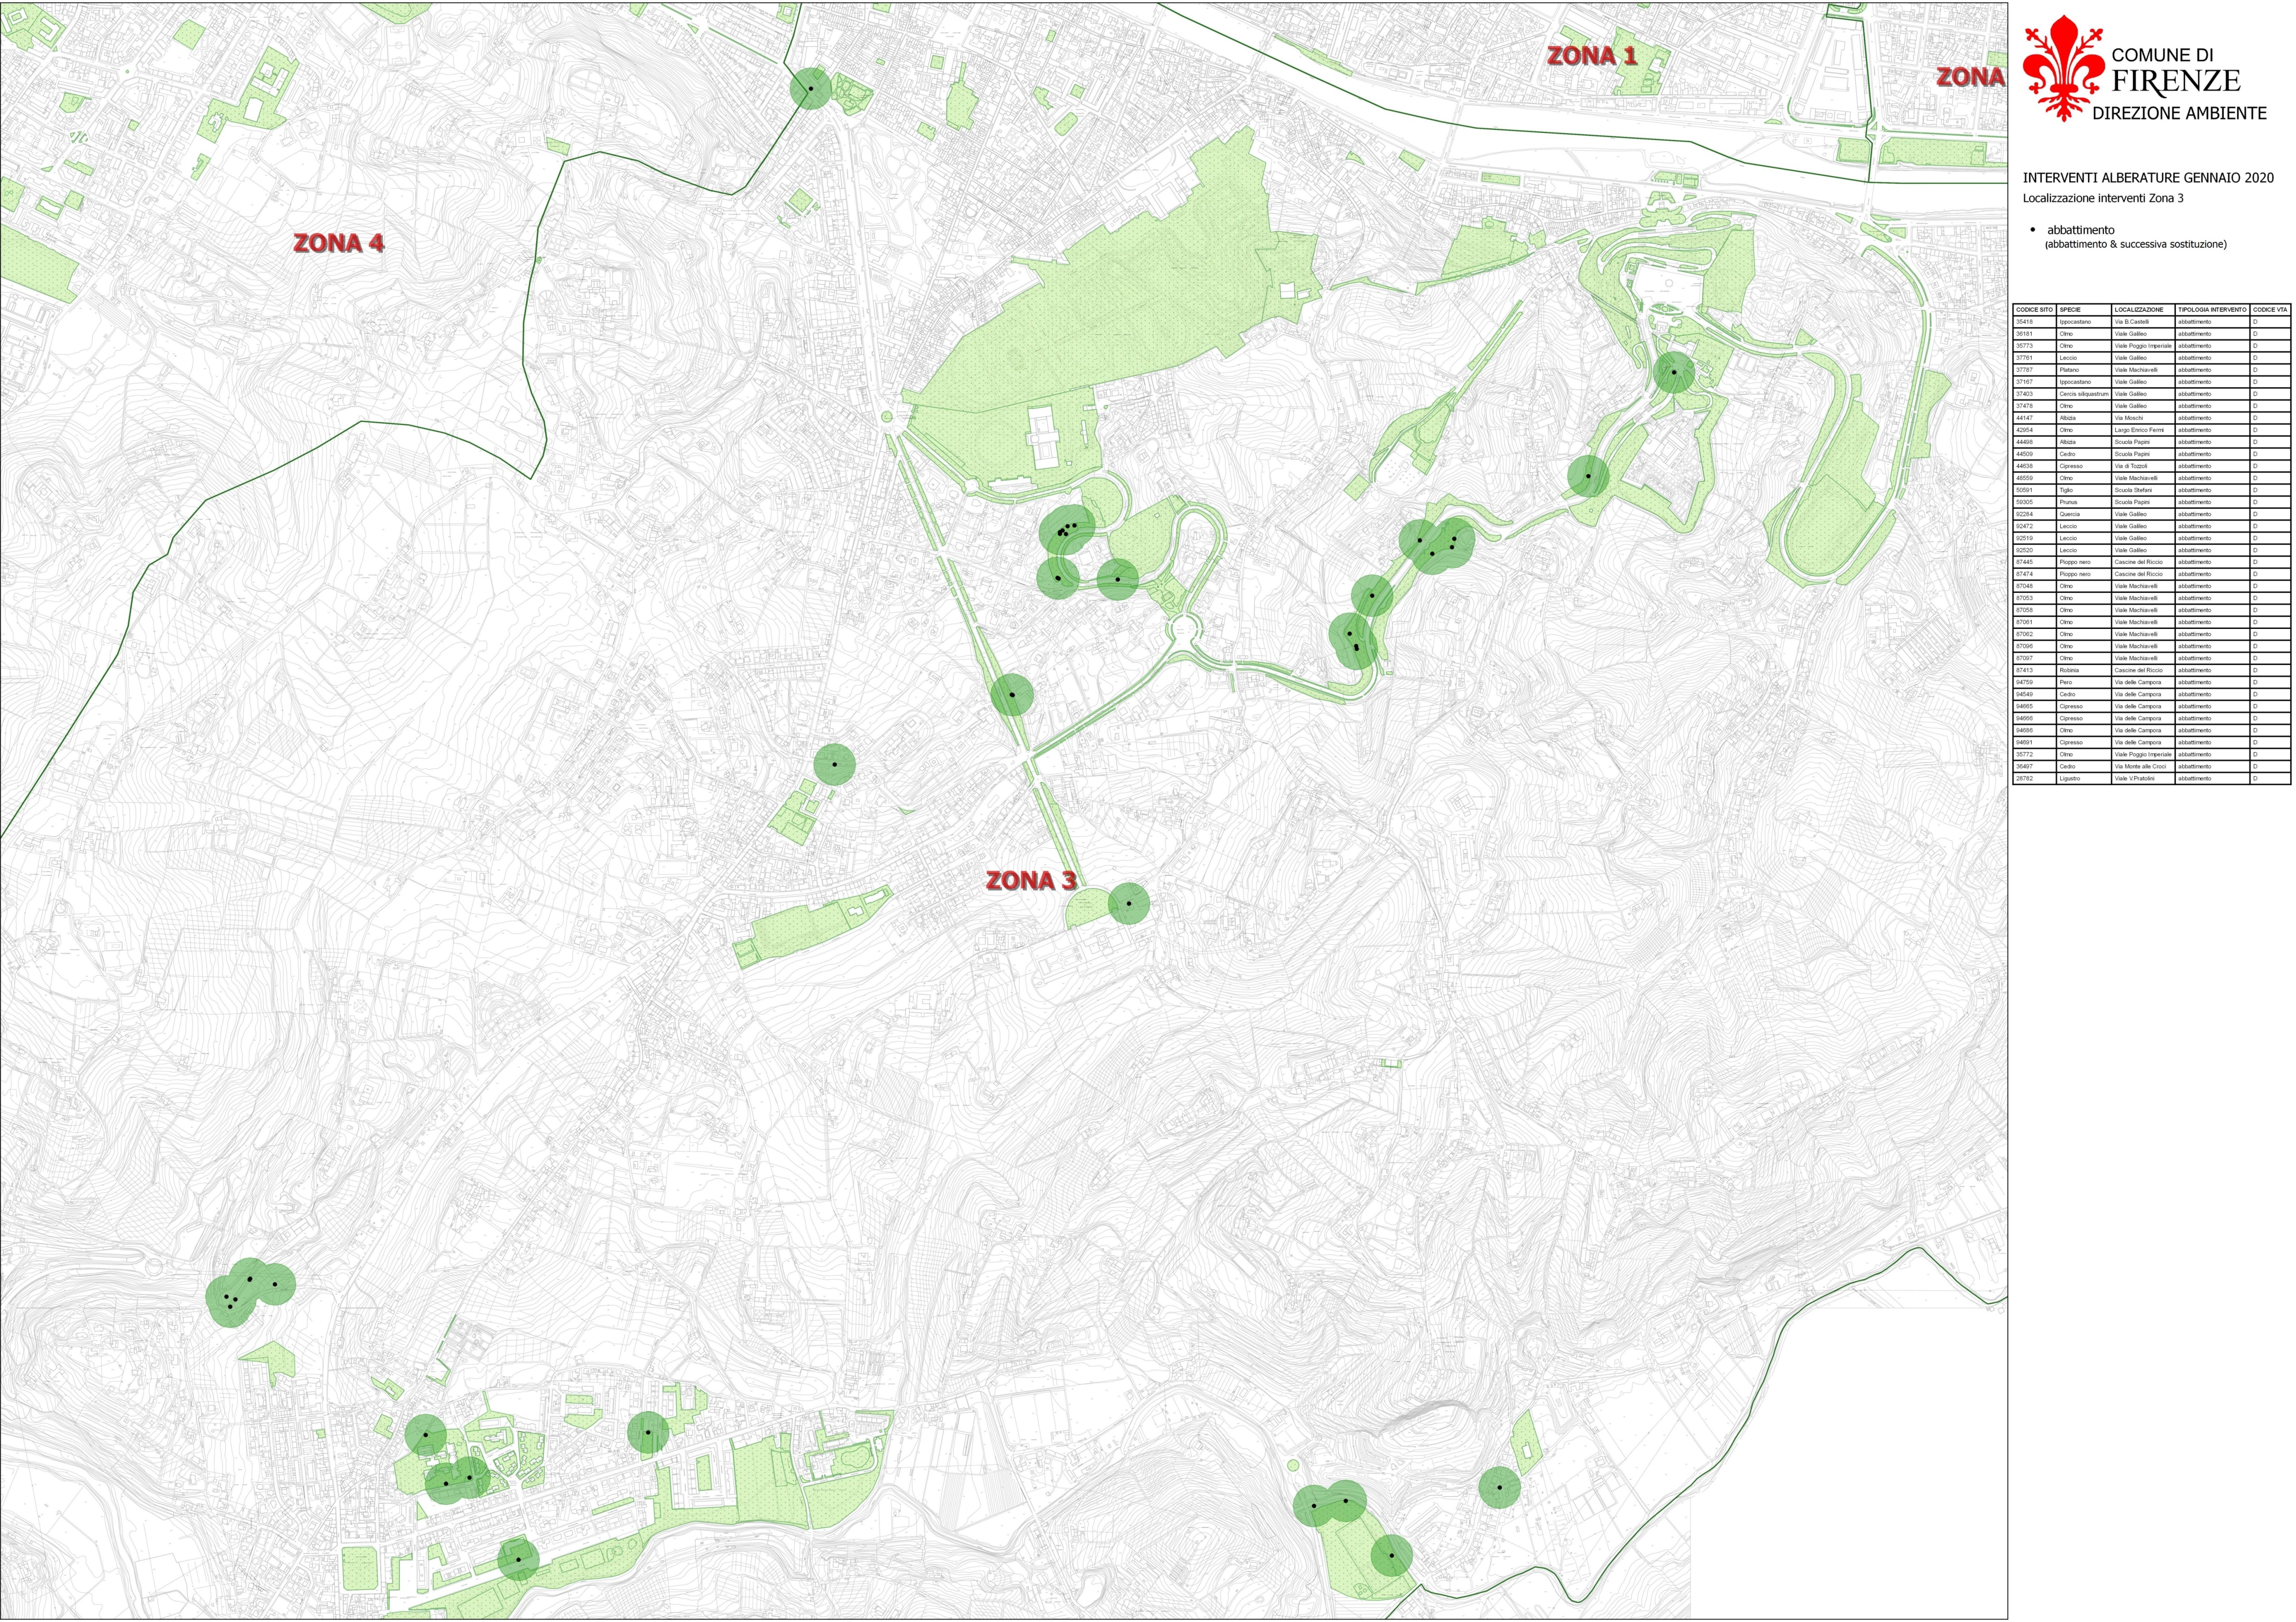
Task: Click the Largo Enrico Fermi table cell
Action: pyautogui.click(x=2140, y=430)
